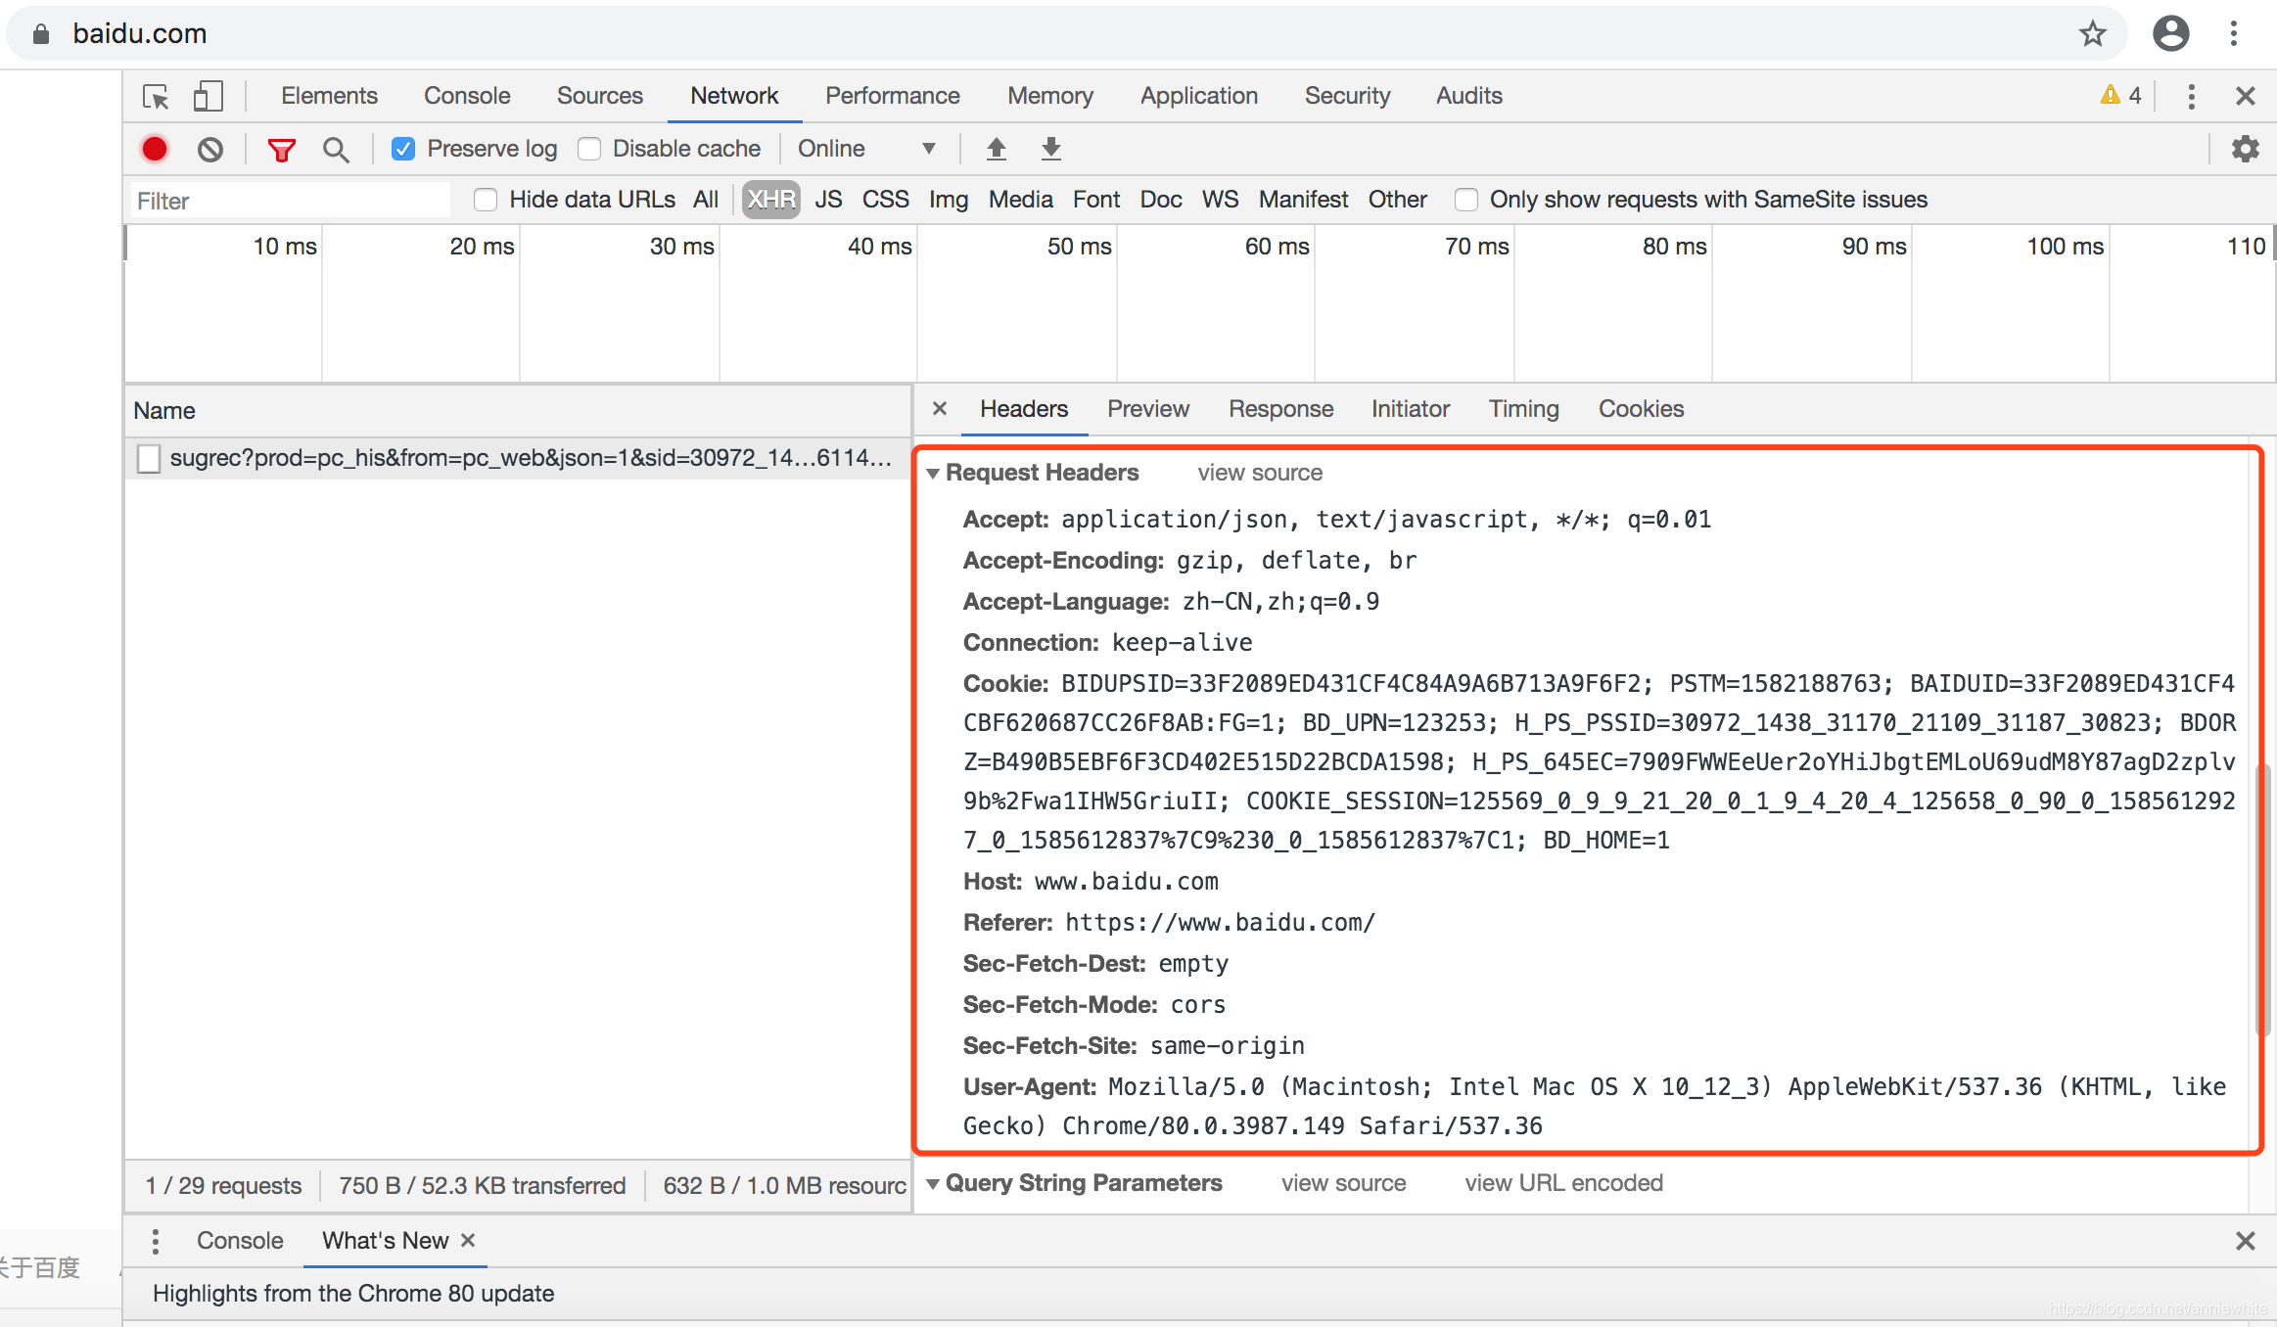Switch to Console panel

tap(467, 96)
